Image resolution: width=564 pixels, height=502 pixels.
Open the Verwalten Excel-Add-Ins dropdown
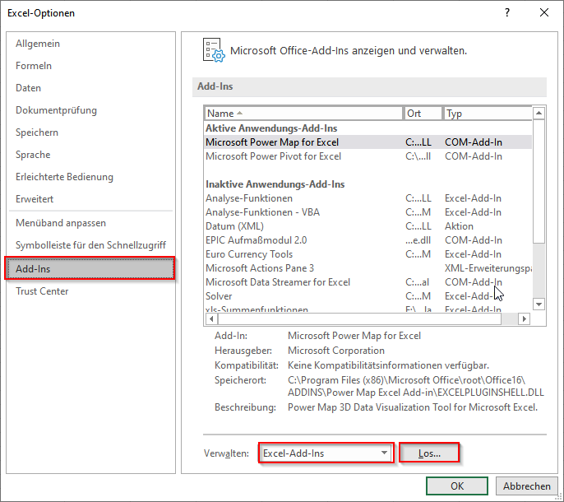tap(326, 453)
